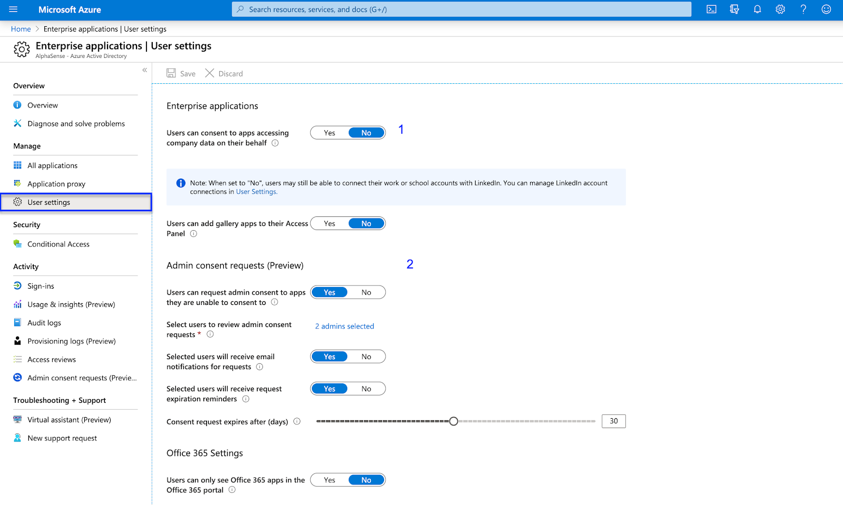
Task: Click the consent expiry days value box
Action: [614, 421]
